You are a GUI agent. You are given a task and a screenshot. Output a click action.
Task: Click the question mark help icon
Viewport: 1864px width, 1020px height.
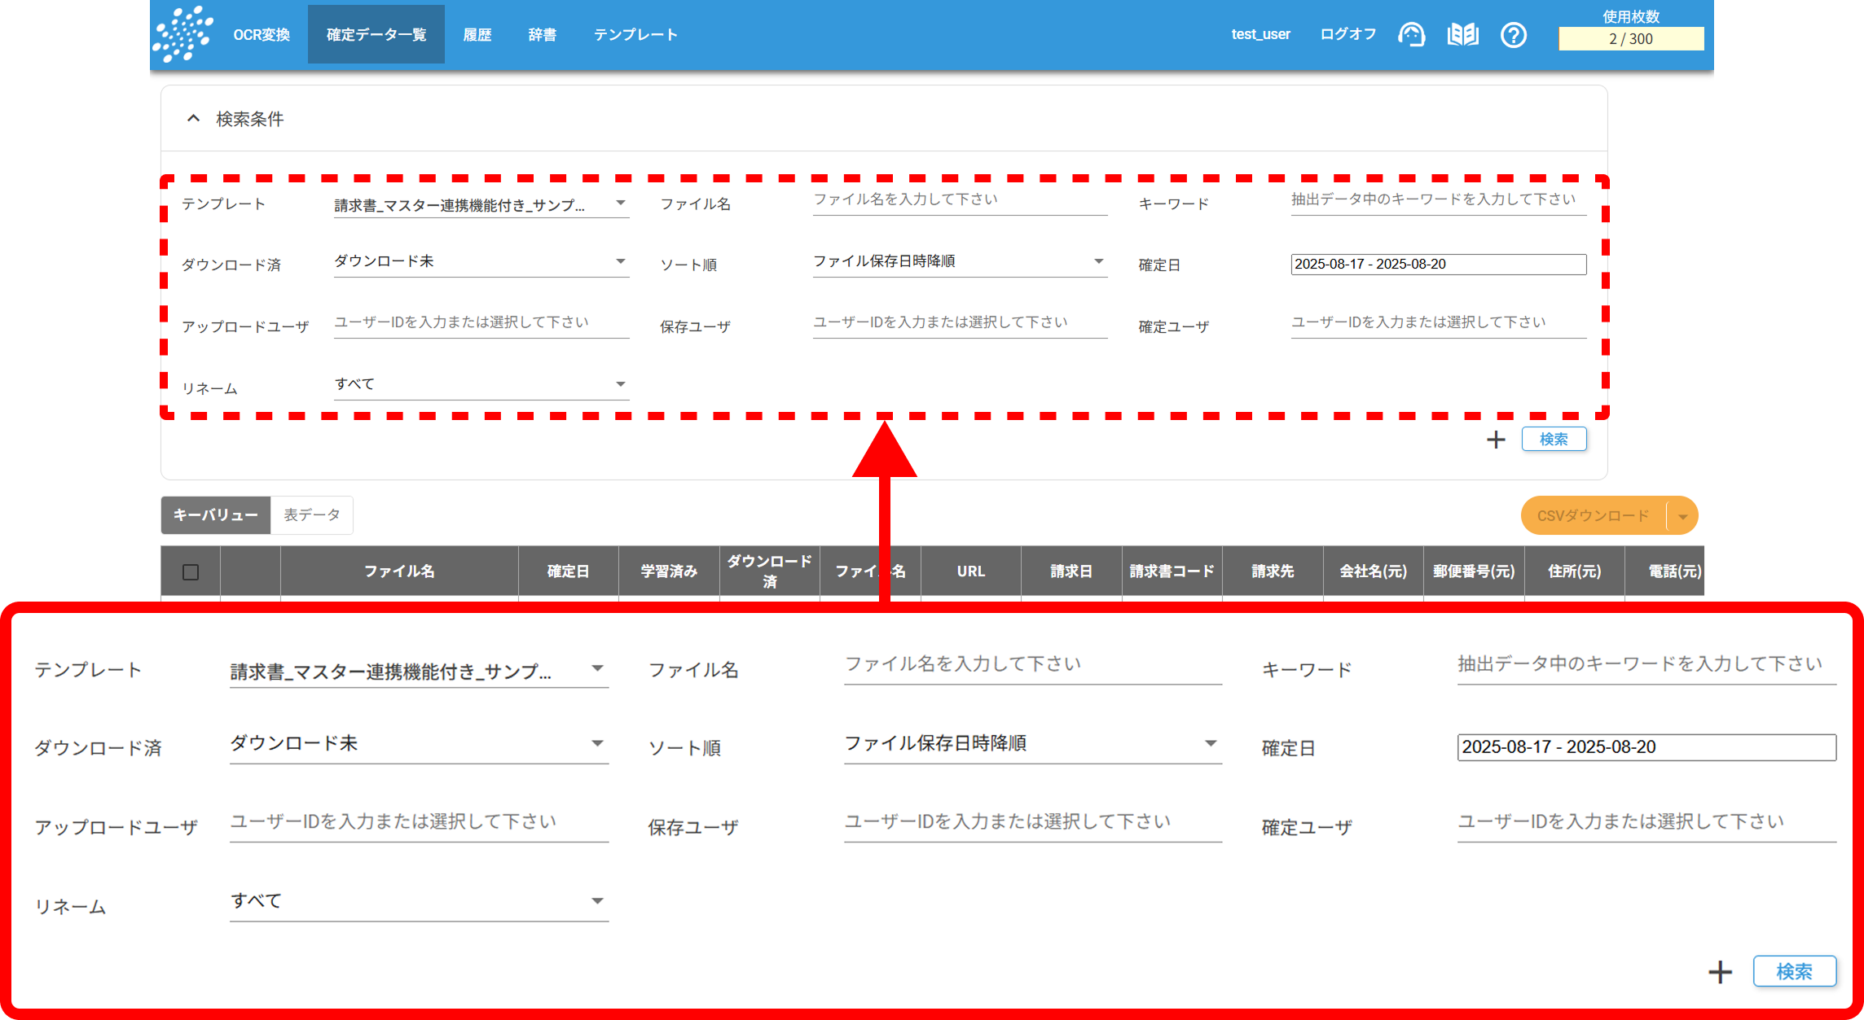click(x=1514, y=35)
